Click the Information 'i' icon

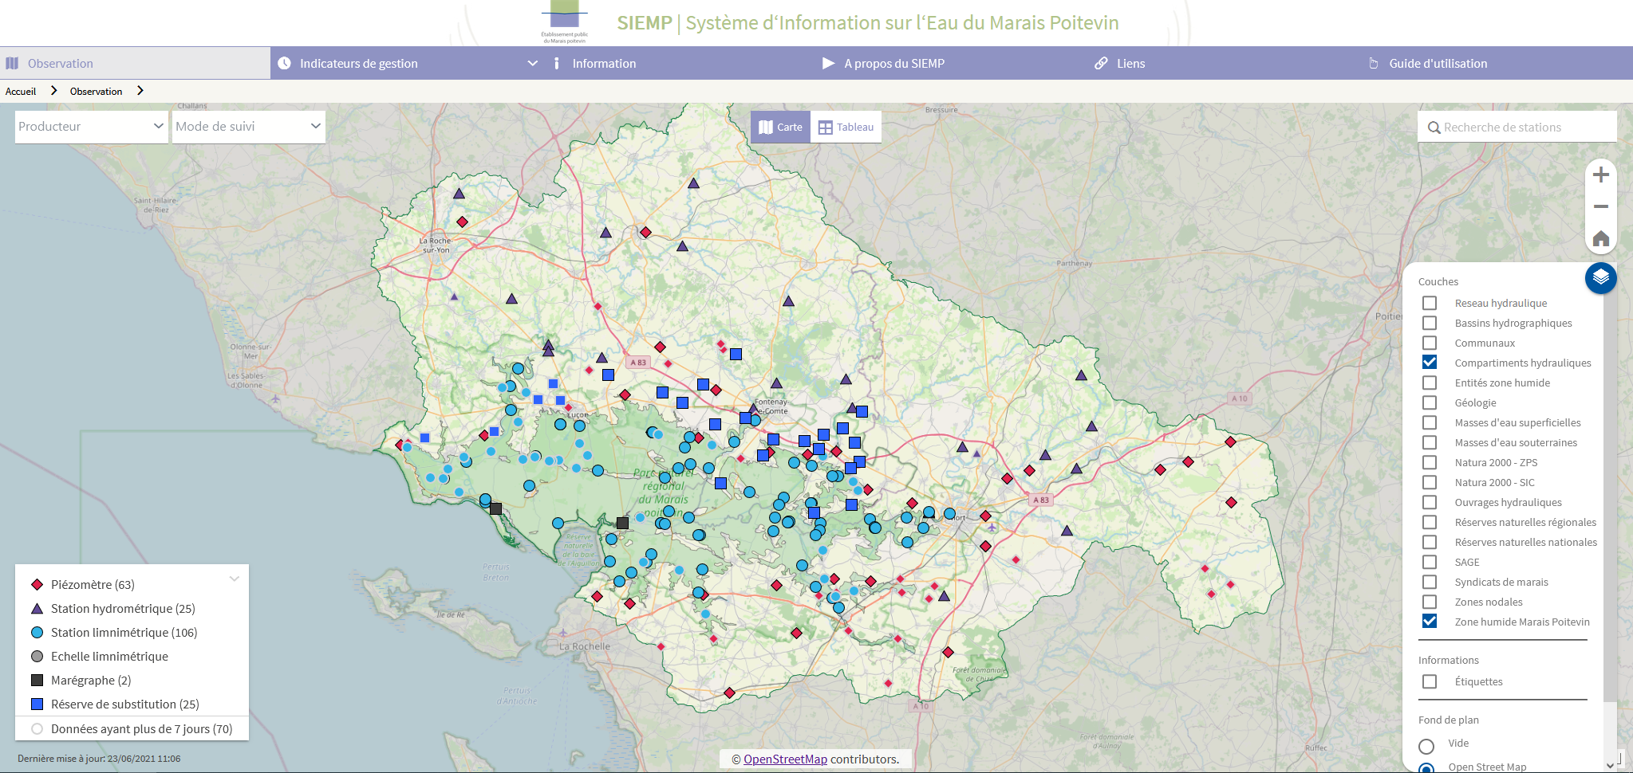[556, 63]
